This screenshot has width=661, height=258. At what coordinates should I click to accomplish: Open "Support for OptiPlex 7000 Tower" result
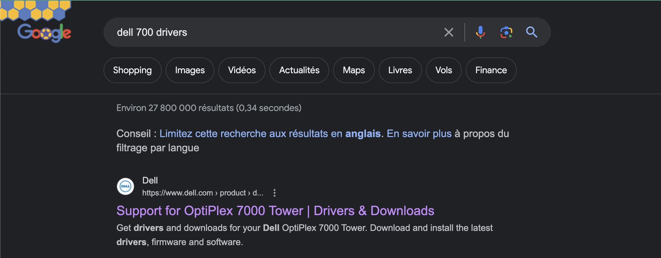click(275, 211)
